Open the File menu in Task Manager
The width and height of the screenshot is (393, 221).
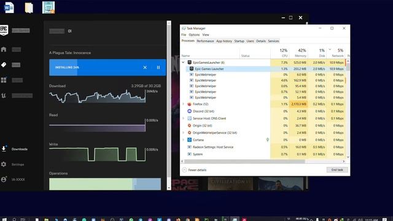(184, 35)
